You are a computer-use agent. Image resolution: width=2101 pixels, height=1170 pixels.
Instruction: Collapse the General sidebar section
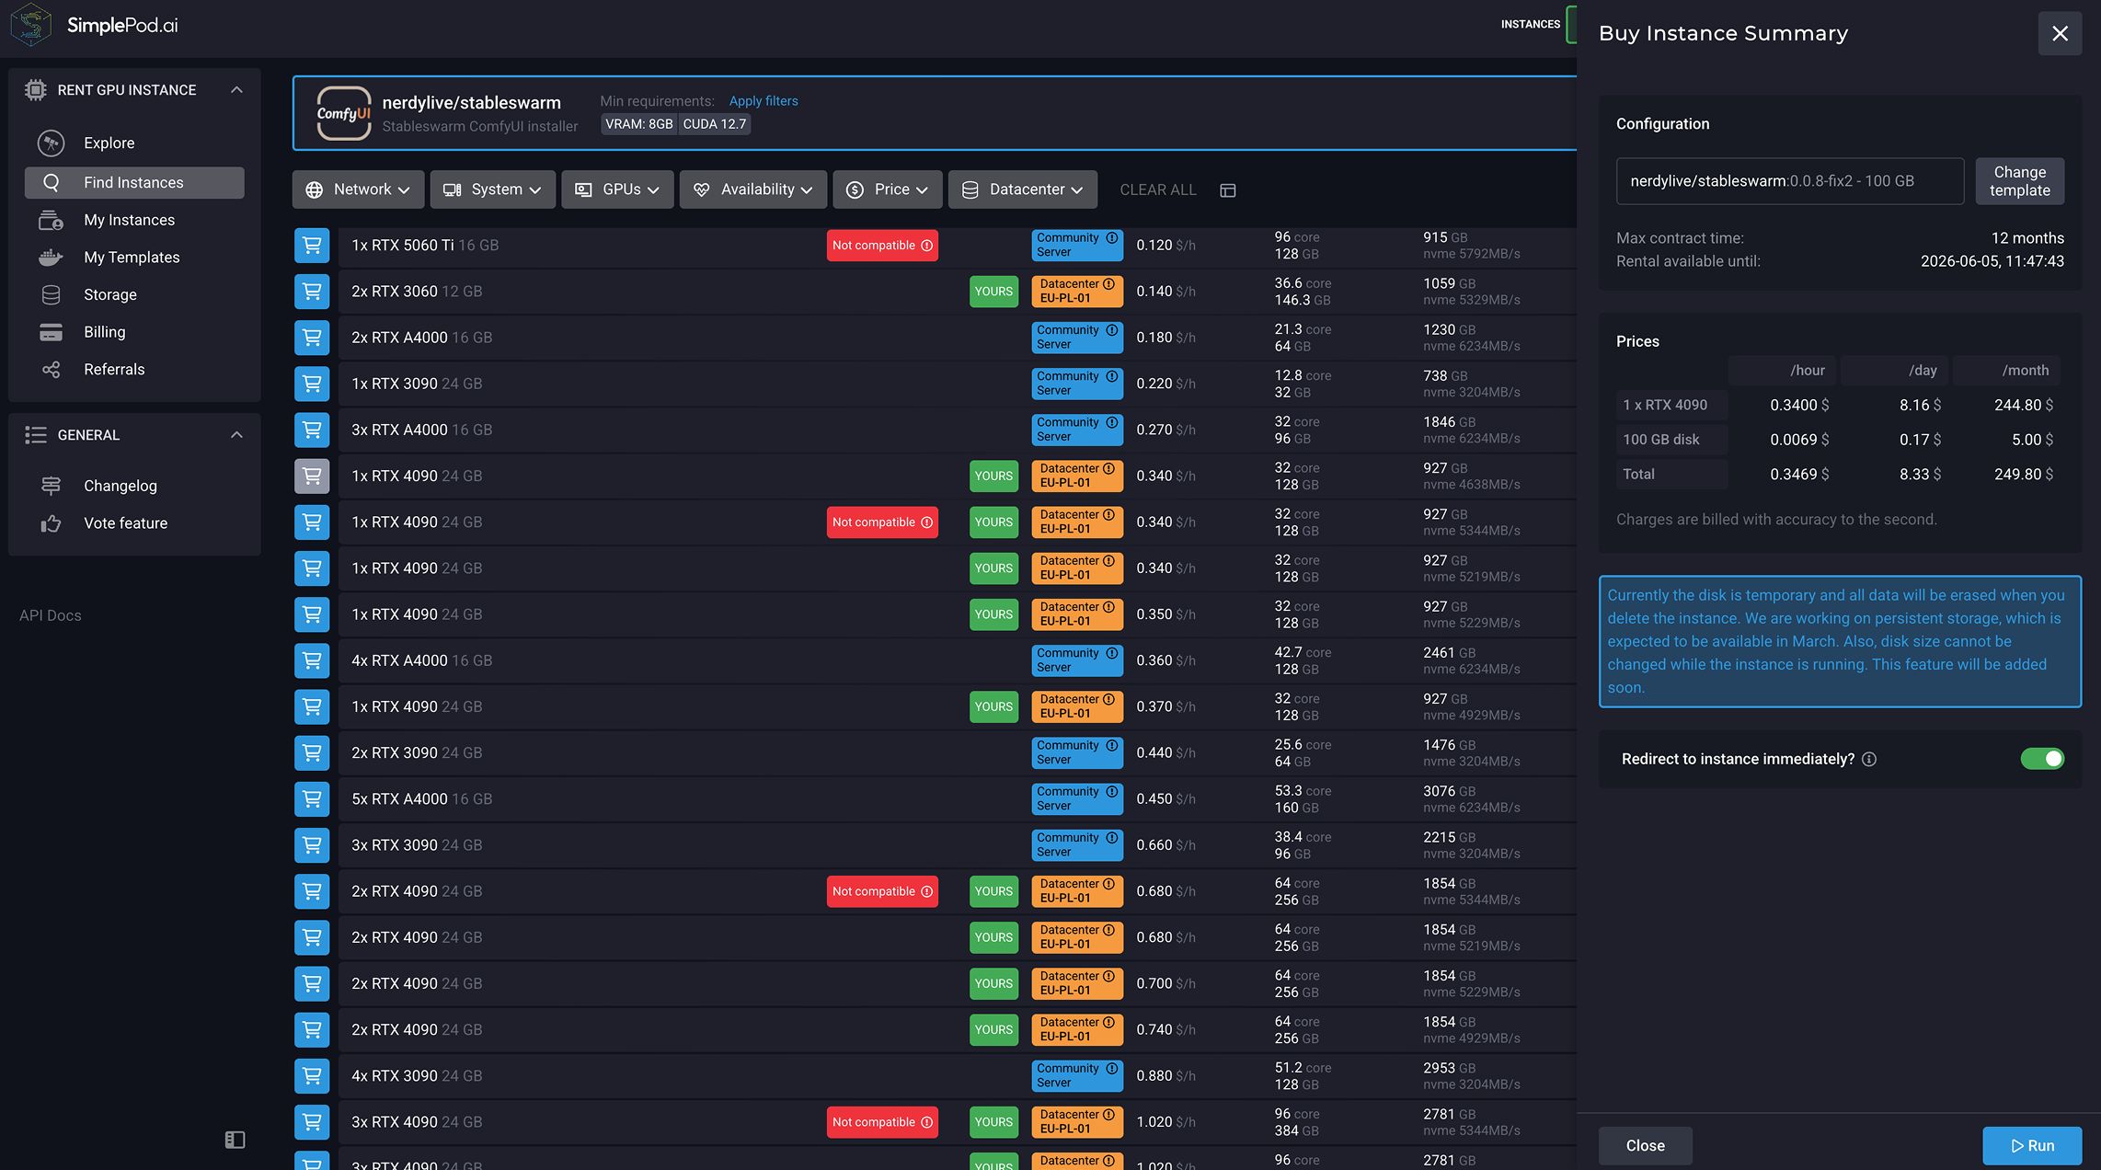pos(236,435)
